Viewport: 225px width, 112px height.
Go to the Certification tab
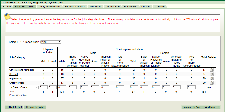tap(113, 6)
